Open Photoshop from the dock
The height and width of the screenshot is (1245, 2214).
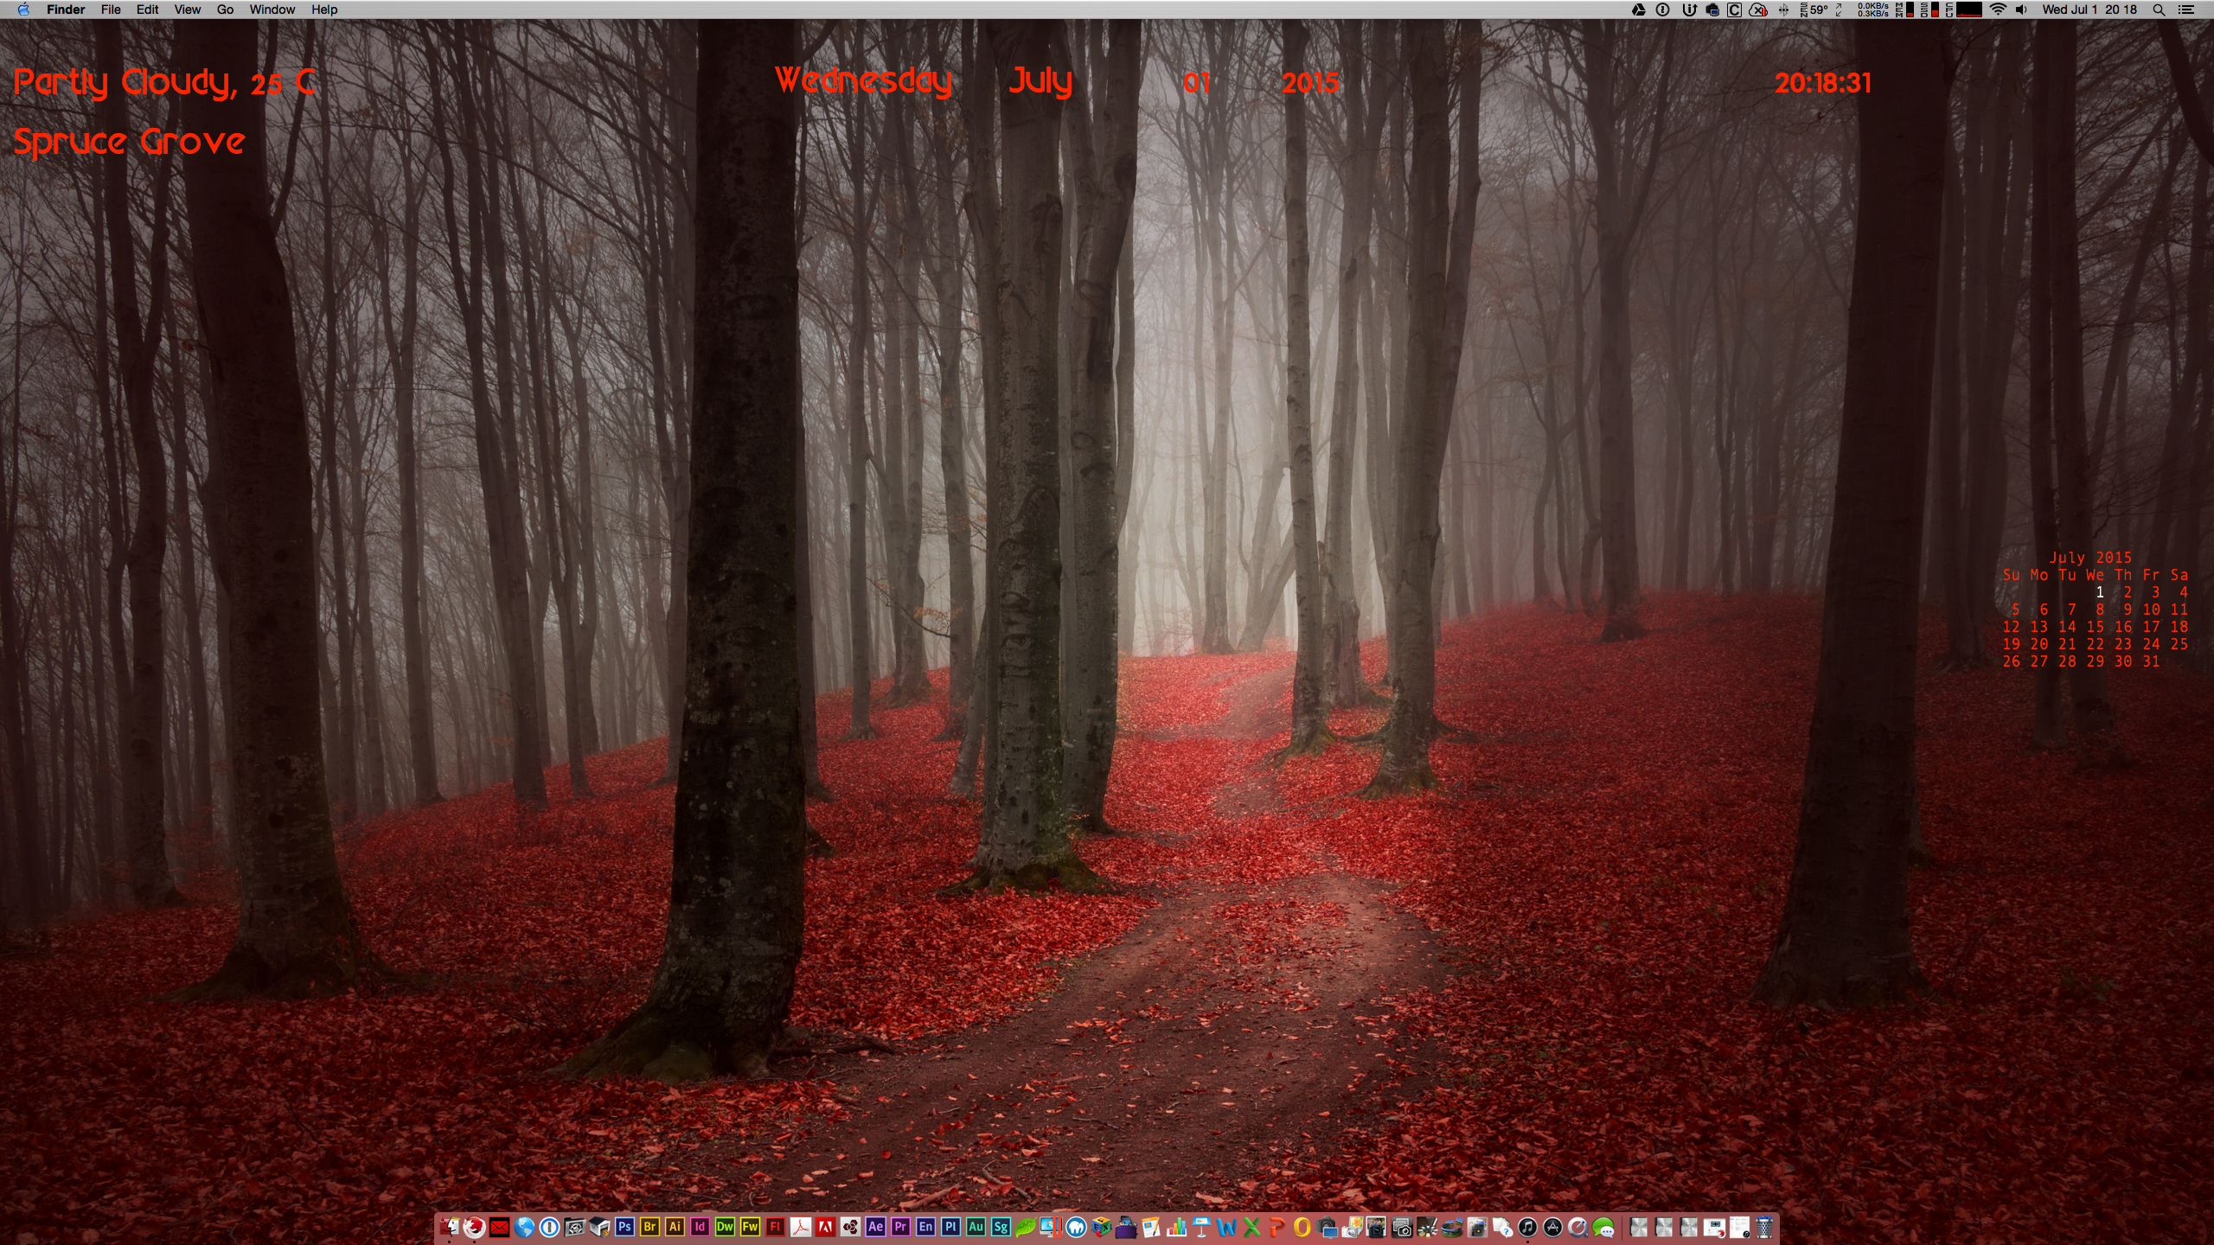tap(624, 1227)
